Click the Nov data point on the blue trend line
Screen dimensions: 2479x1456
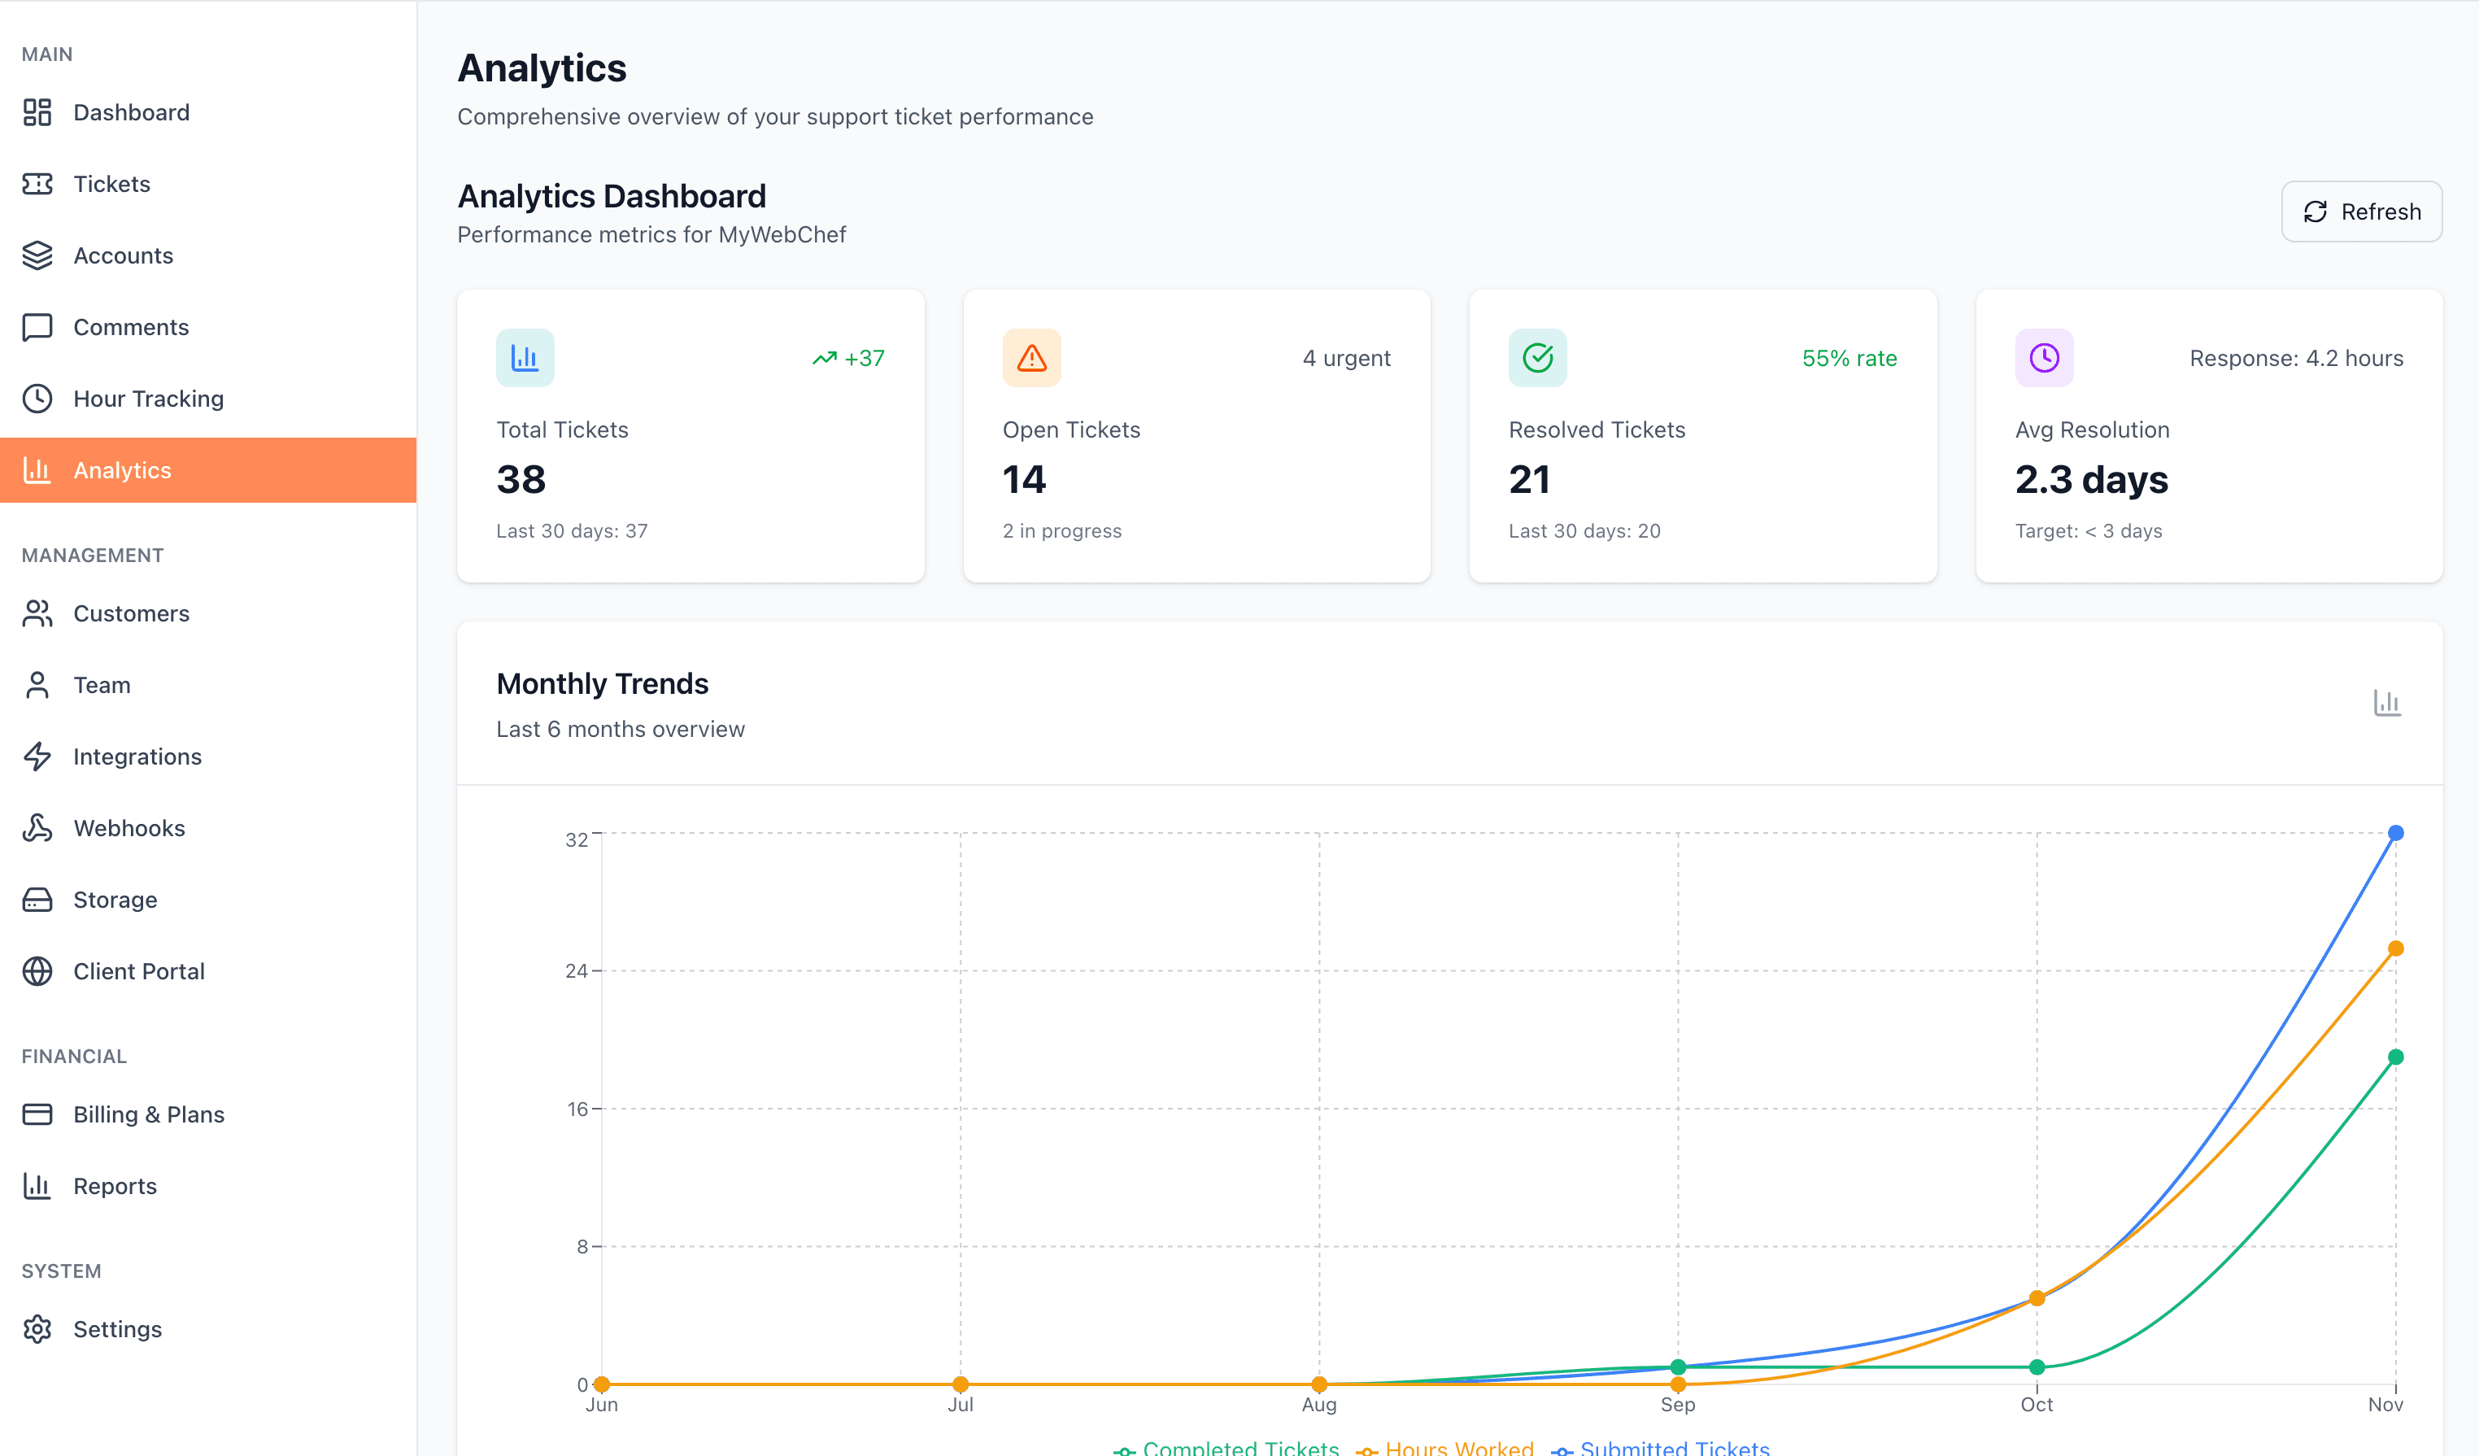pyautogui.click(x=2394, y=833)
